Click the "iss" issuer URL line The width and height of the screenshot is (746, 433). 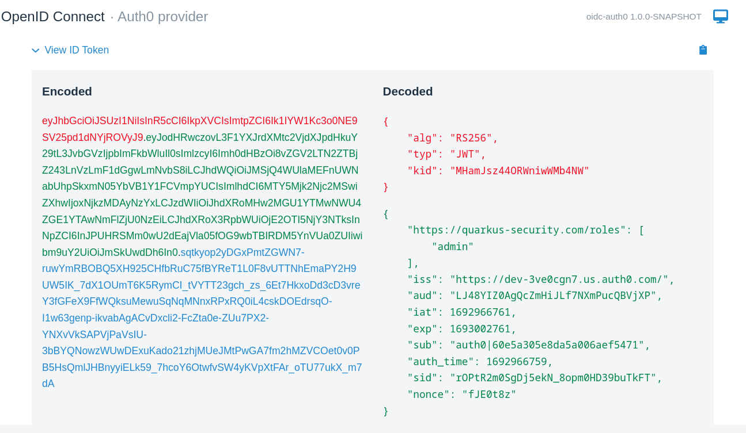coord(540,279)
